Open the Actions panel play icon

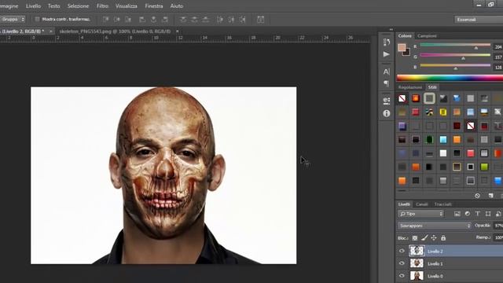click(387, 54)
